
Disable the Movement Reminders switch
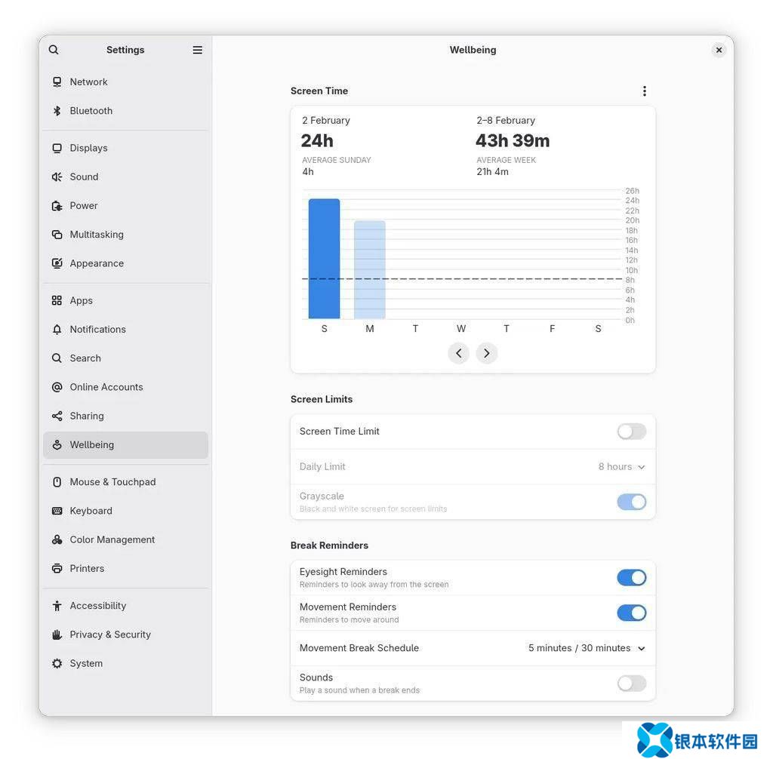click(x=631, y=613)
